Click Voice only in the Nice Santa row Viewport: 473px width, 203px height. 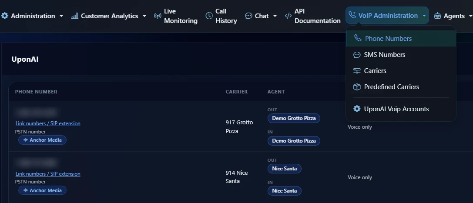pyautogui.click(x=359, y=177)
